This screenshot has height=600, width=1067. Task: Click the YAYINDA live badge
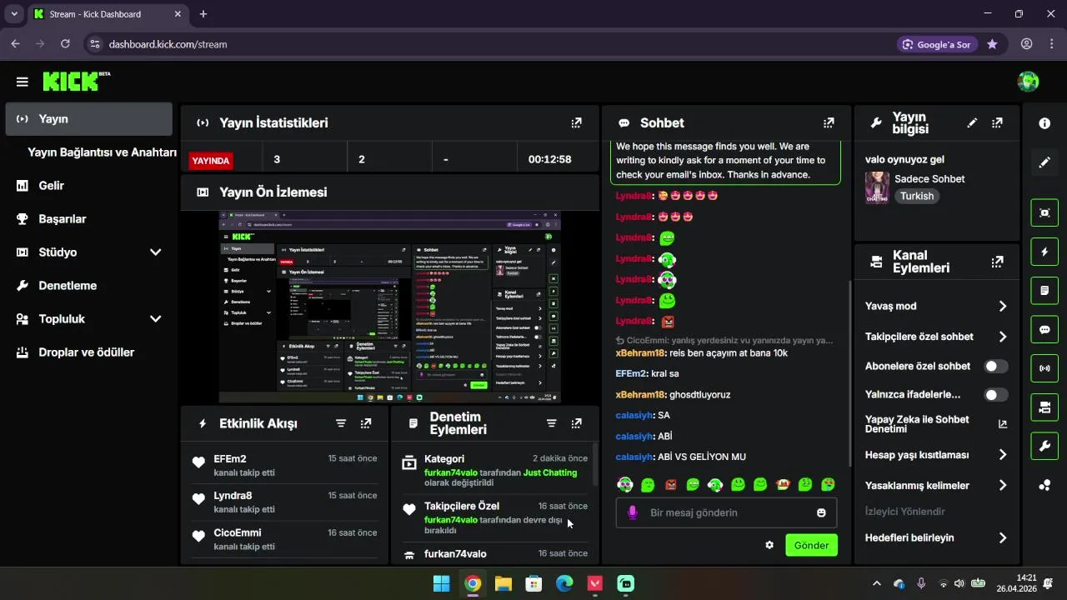pyautogui.click(x=211, y=160)
